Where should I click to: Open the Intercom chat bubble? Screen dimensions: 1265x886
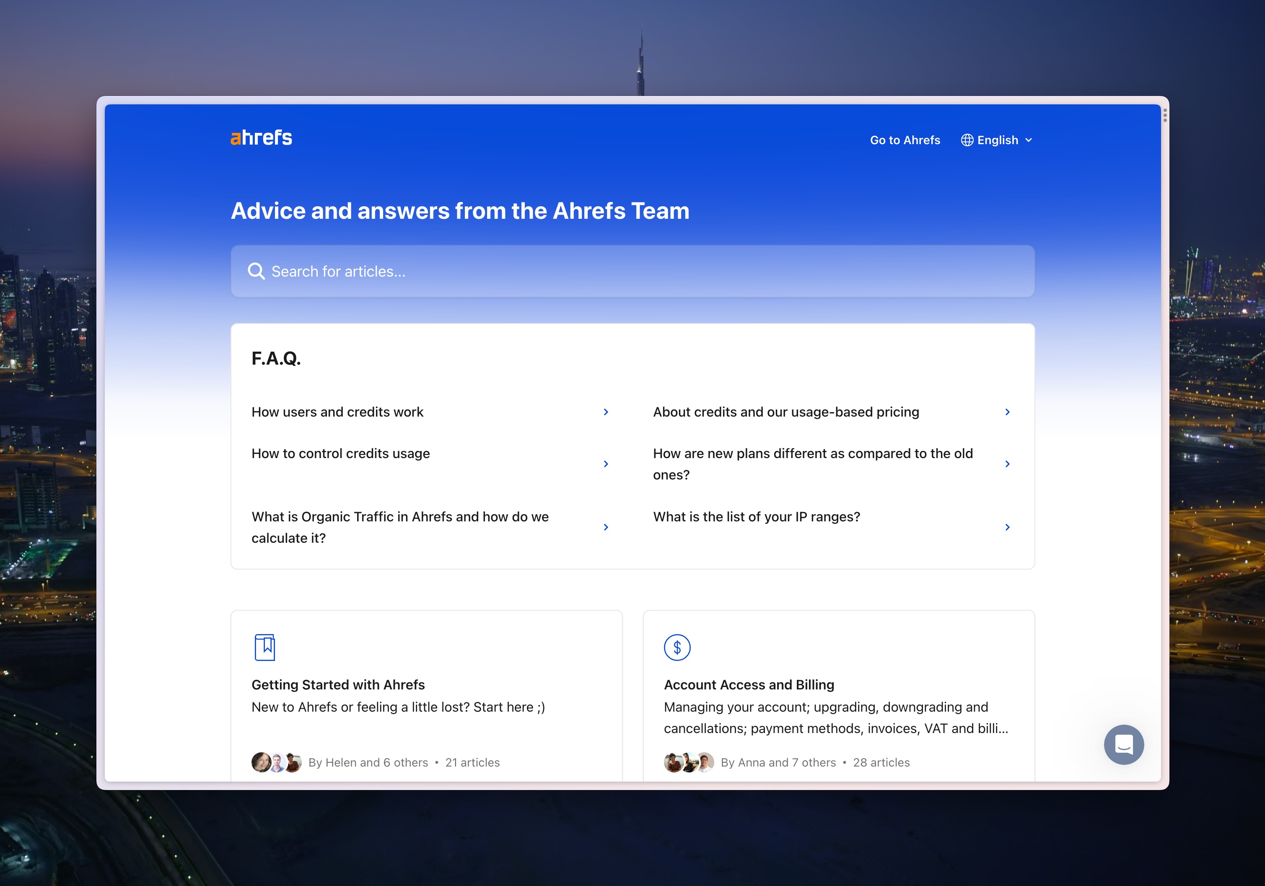[x=1124, y=745]
